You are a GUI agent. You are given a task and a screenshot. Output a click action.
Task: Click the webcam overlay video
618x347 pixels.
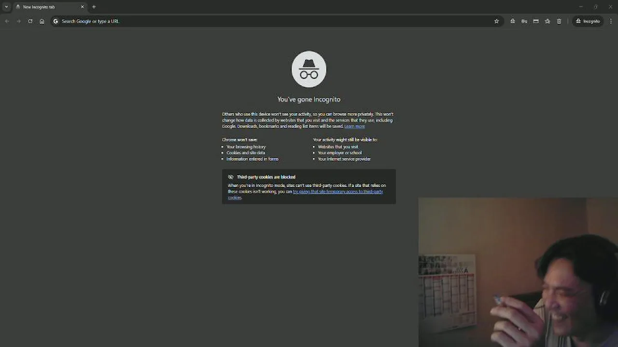click(x=518, y=272)
